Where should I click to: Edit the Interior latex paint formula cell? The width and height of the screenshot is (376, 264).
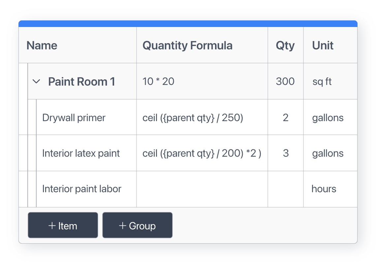tap(202, 153)
